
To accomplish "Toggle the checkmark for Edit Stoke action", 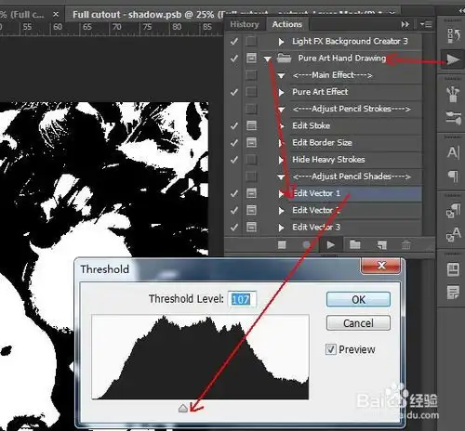I will pos(234,125).
